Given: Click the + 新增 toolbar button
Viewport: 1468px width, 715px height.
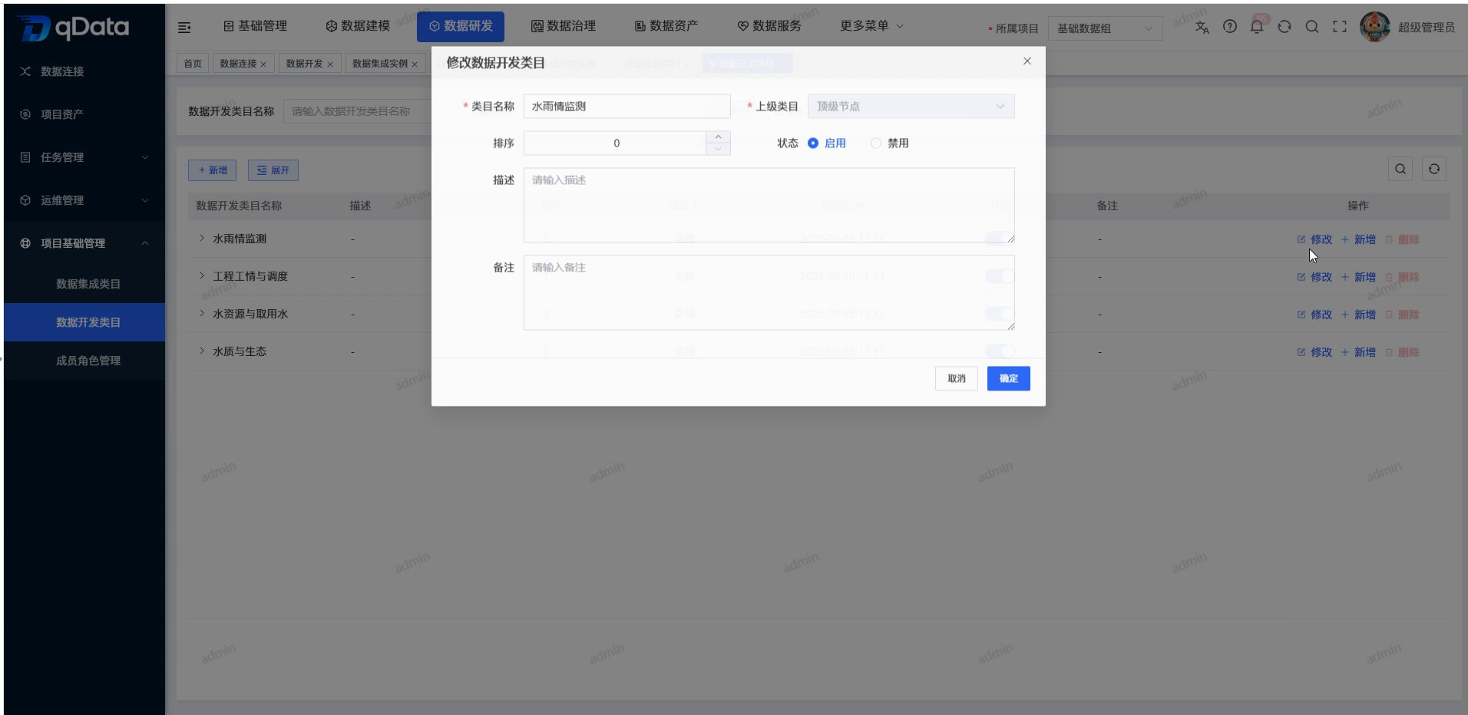Looking at the screenshot, I should pos(212,170).
